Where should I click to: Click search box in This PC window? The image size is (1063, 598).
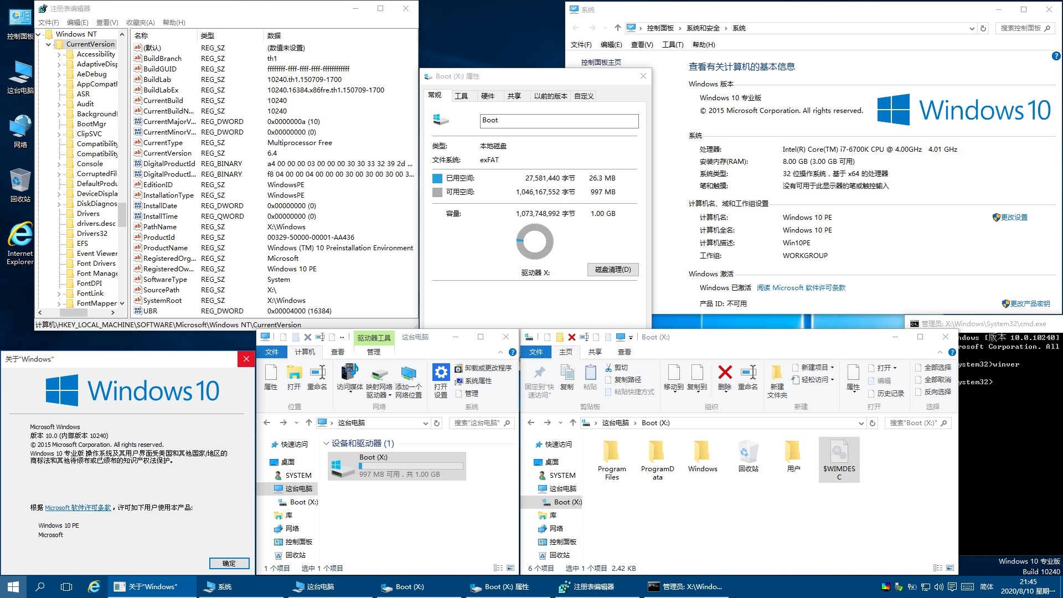pyautogui.click(x=481, y=423)
